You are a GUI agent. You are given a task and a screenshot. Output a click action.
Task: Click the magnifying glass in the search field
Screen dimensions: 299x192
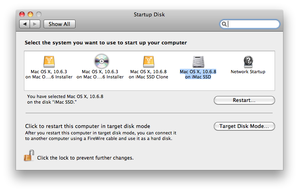coord(224,24)
